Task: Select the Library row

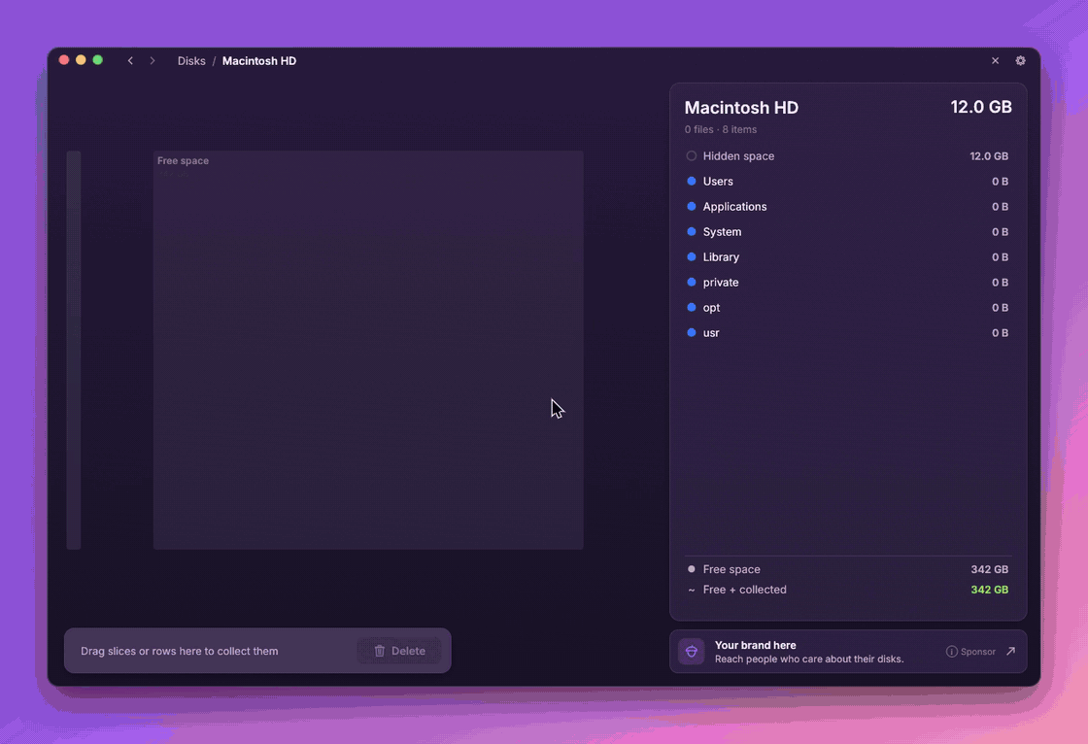Action: coord(847,256)
